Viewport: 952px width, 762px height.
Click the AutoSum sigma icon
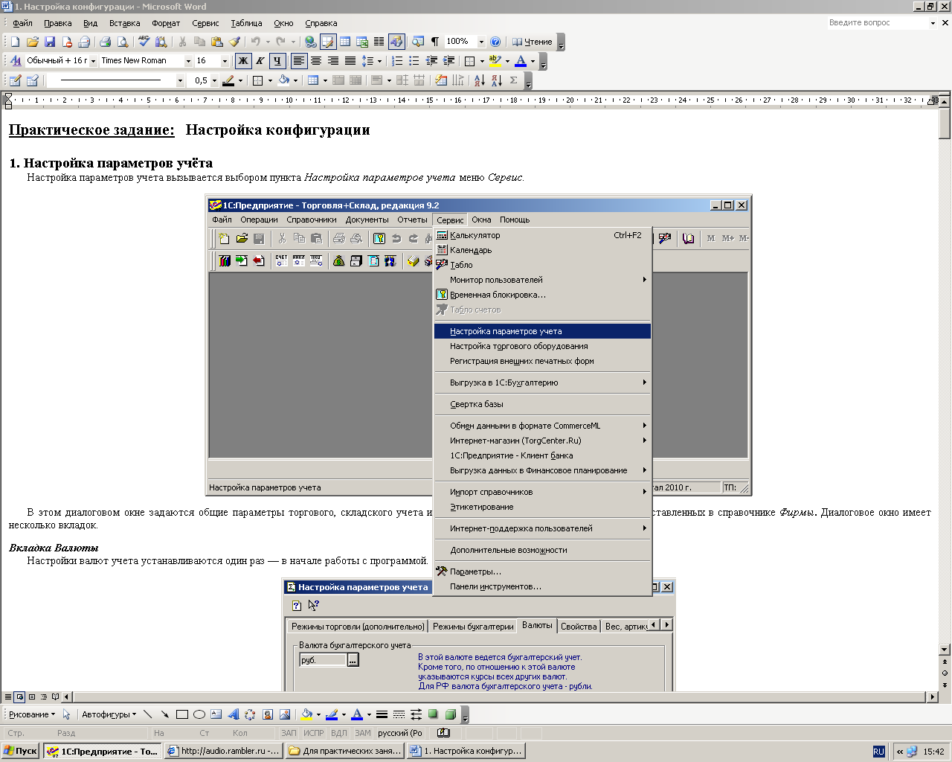[514, 80]
